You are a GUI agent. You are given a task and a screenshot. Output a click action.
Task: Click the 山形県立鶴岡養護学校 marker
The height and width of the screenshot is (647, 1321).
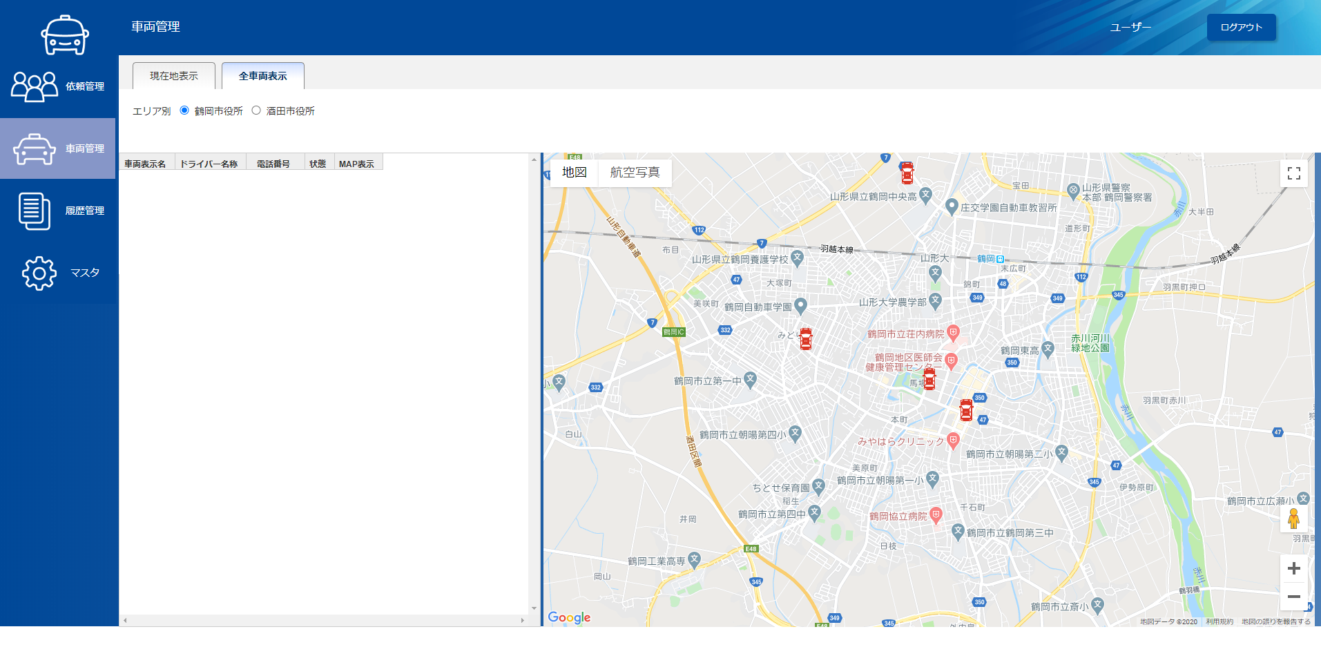(x=798, y=258)
